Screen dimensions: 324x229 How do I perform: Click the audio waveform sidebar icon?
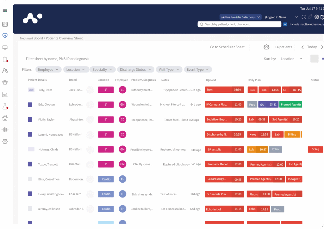pos(5,130)
